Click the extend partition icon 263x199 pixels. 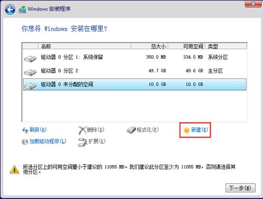[x=83, y=142]
